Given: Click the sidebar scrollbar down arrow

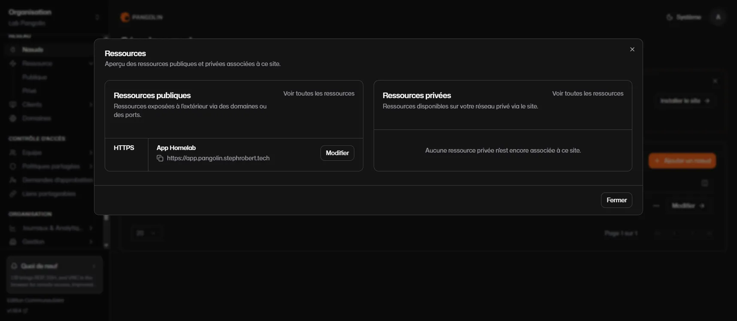Looking at the screenshot, I should coord(106,246).
